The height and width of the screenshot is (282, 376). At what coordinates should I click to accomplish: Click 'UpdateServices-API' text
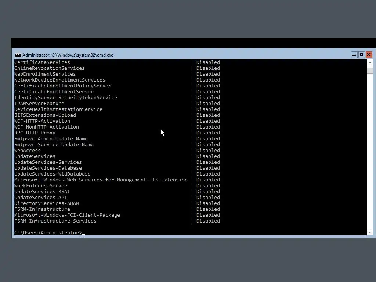click(41, 197)
